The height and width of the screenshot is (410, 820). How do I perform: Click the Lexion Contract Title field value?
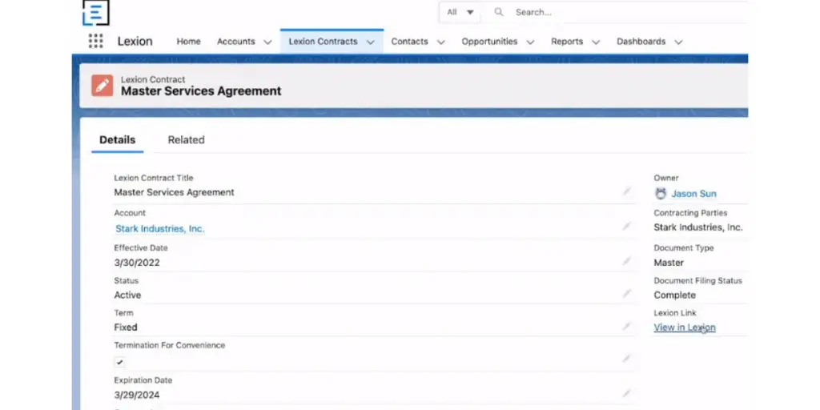(x=174, y=192)
